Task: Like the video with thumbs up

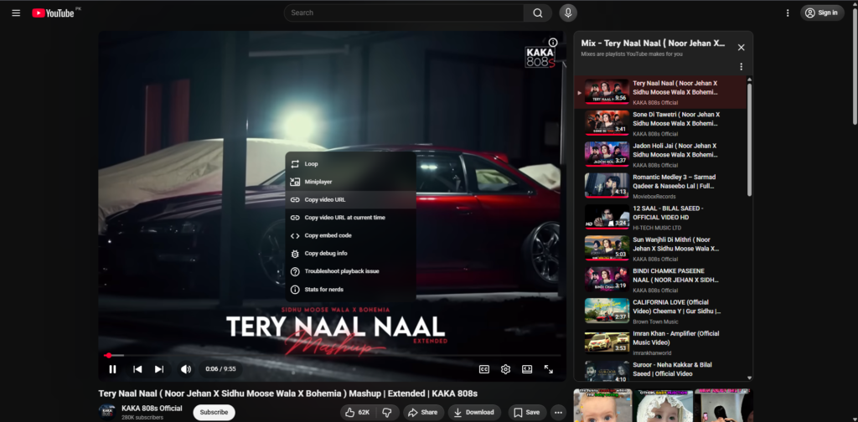Action: pyautogui.click(x=358, y=412)
